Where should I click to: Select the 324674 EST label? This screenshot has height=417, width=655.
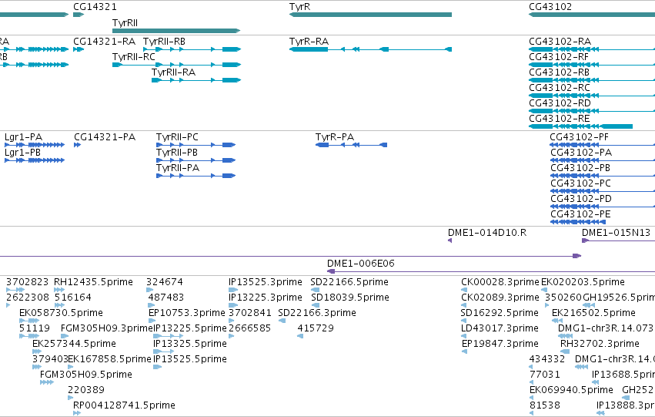165,282
